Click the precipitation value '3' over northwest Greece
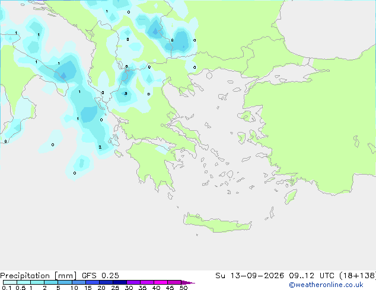This screenshot has height=290, width=376. [126, 94]
